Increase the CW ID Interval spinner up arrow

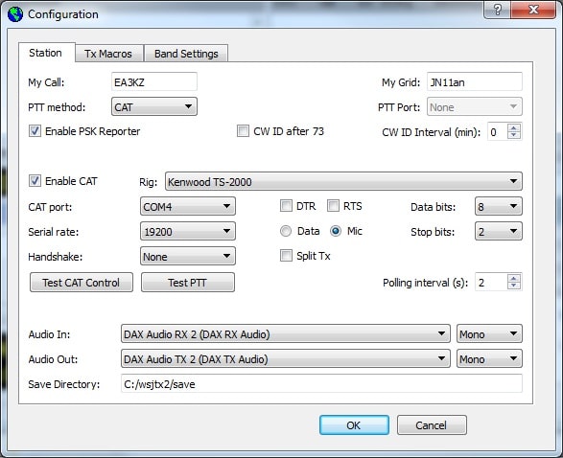coord(514,128)
